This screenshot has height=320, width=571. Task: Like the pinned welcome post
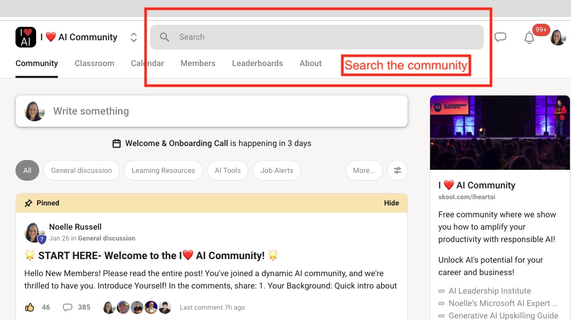(x=31, y=307)
